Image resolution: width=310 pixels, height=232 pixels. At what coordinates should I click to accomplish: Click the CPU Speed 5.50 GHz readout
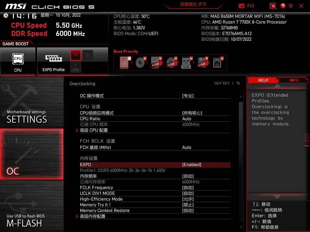[47, 25]
